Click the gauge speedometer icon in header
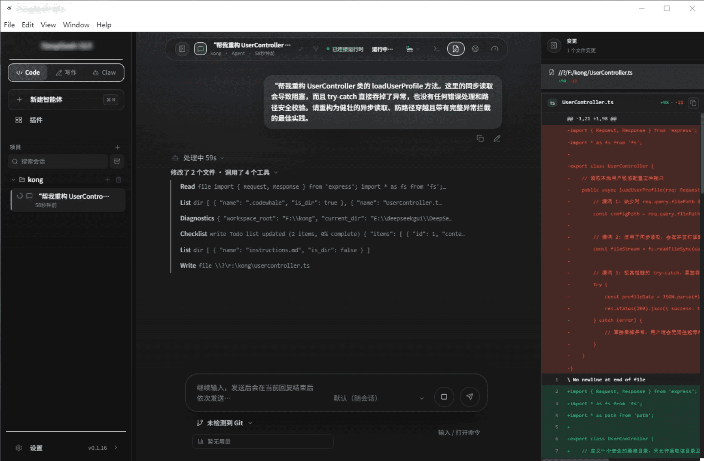The width and height of the screenshot is (704, 461). pos(495,49)
